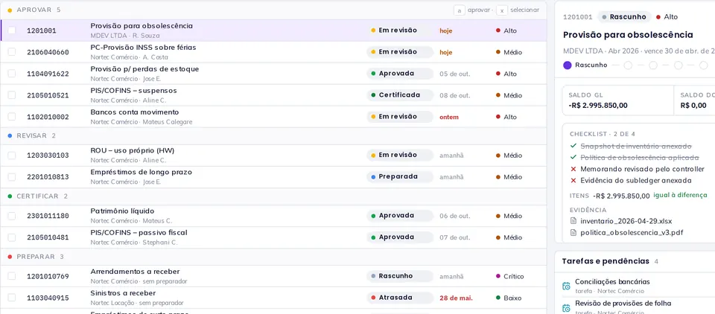
Task: Click the file icon for politica_obsolescencia_v3.pdf
Action: tap(573, 233)
